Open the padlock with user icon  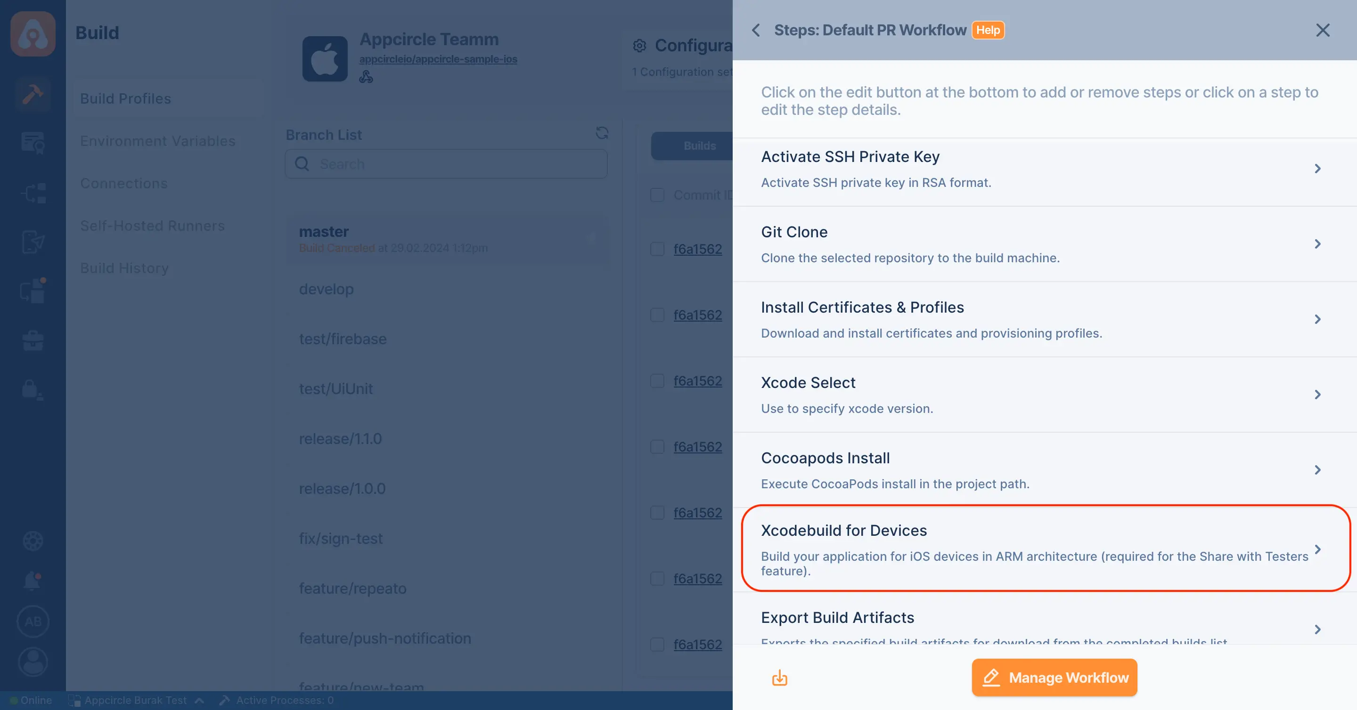point(33,390)
